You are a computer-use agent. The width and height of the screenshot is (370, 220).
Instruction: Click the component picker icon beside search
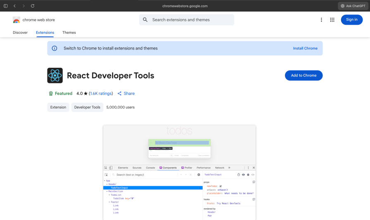tap(106, 175)
